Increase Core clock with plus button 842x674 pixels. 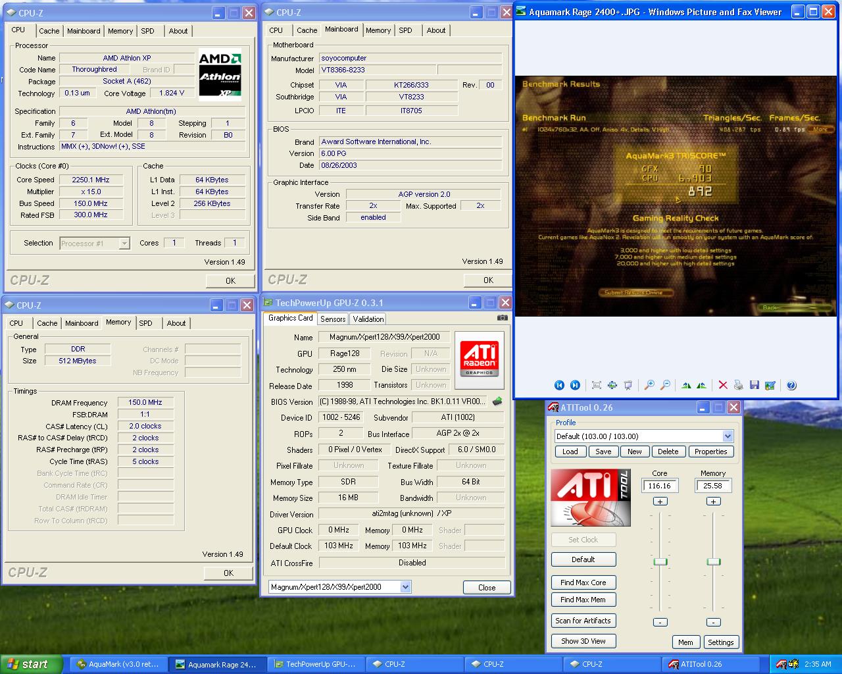pyautogui.click(x=660, y=502)
